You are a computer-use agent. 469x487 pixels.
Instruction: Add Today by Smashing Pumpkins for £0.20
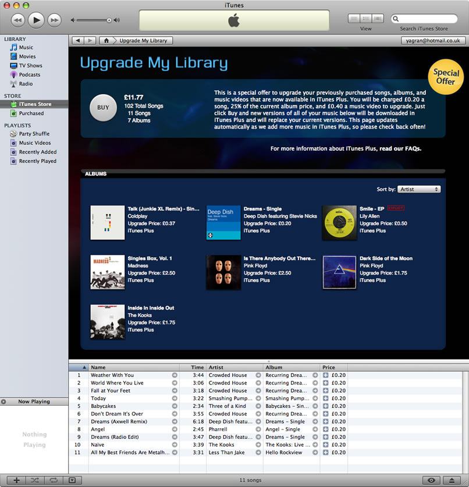pyautogui.click(x=325, y=398)
